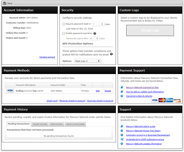Open Understanding UCDP submission errors link
This screenshot has height=152, width=184.
click(145, 139)
